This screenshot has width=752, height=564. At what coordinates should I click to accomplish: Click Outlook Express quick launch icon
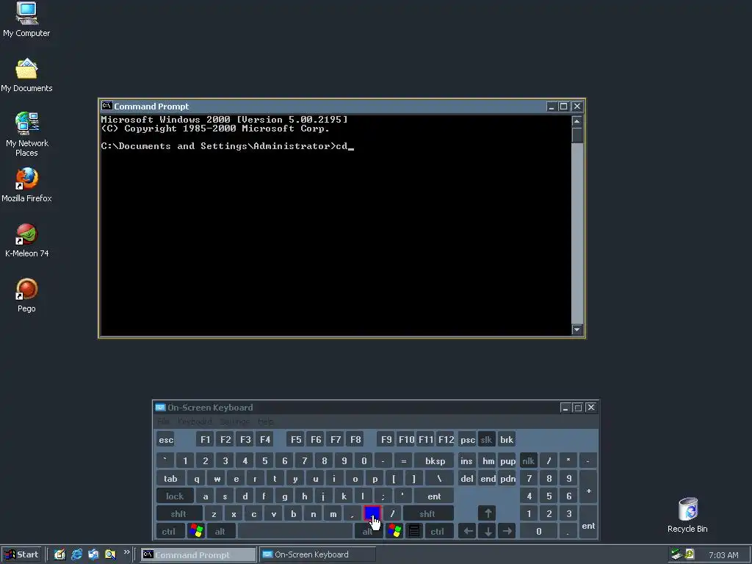(93, 554)
